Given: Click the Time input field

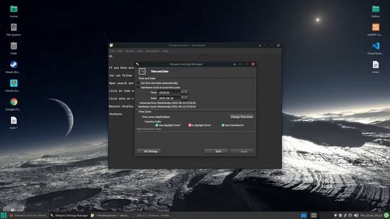Looking at the screenshot, I should coord(169,92).
